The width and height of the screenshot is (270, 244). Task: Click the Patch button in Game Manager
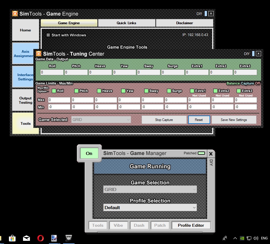(160, 225)
